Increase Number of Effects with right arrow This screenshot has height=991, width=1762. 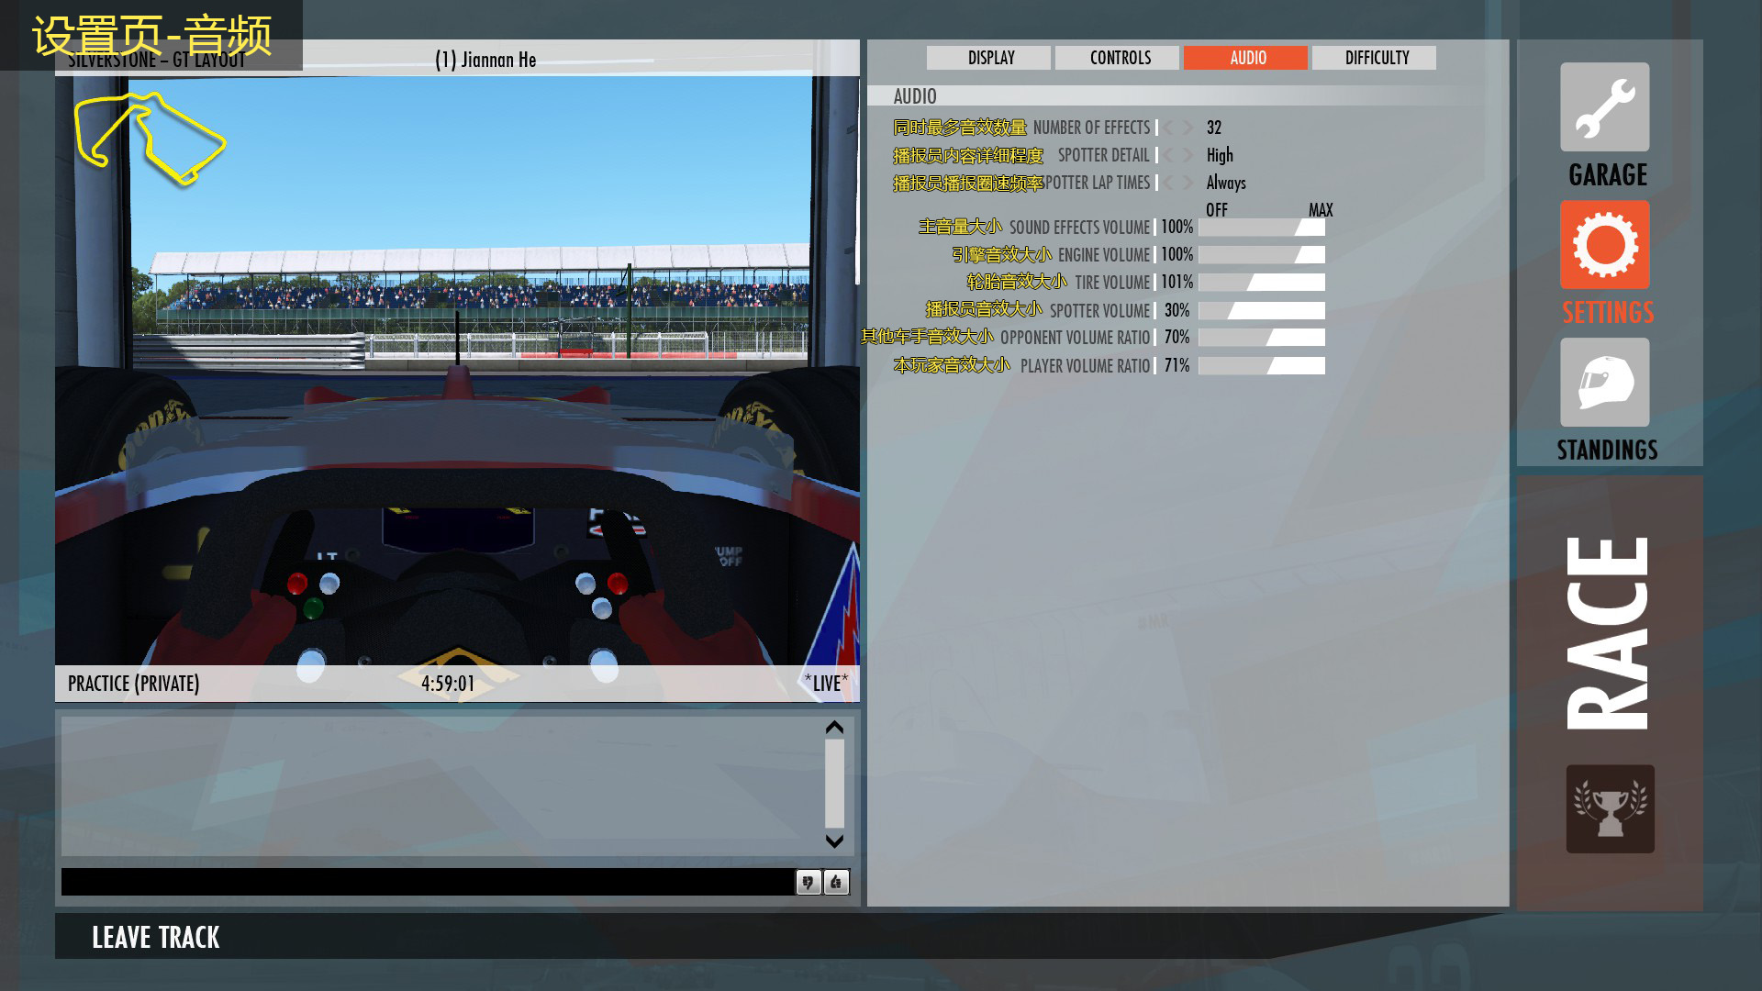click(x=1188, y=128)
